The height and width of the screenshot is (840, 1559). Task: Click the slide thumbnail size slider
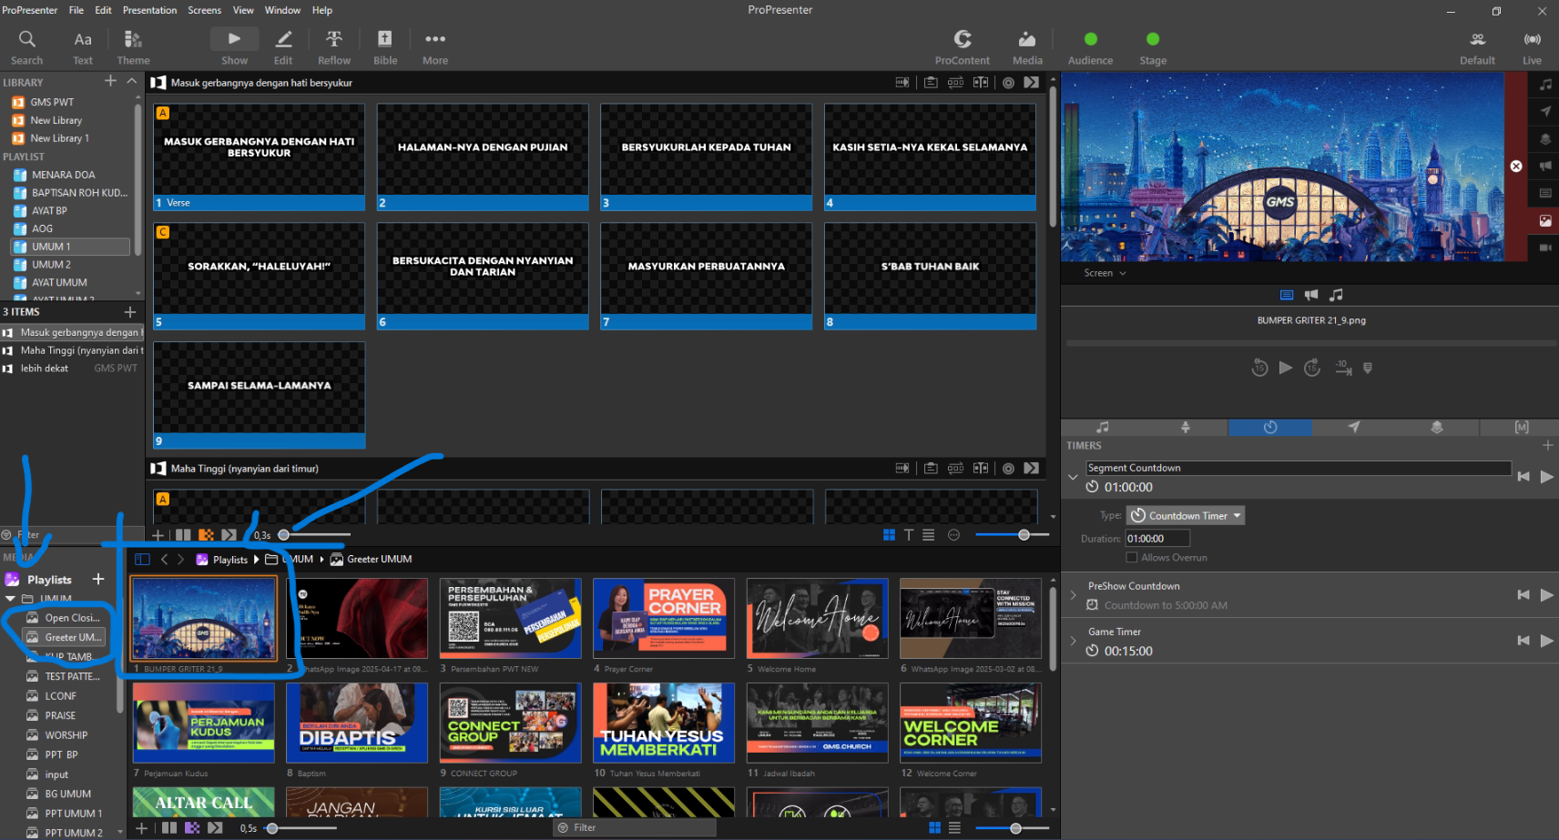tap(1024, 535)
